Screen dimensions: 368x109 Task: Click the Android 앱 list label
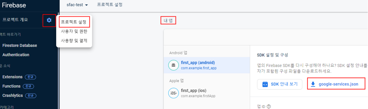(x=178, y=53)
